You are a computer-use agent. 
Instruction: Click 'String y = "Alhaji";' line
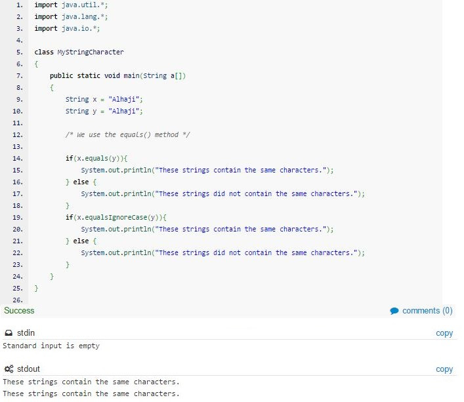[104, 111]
